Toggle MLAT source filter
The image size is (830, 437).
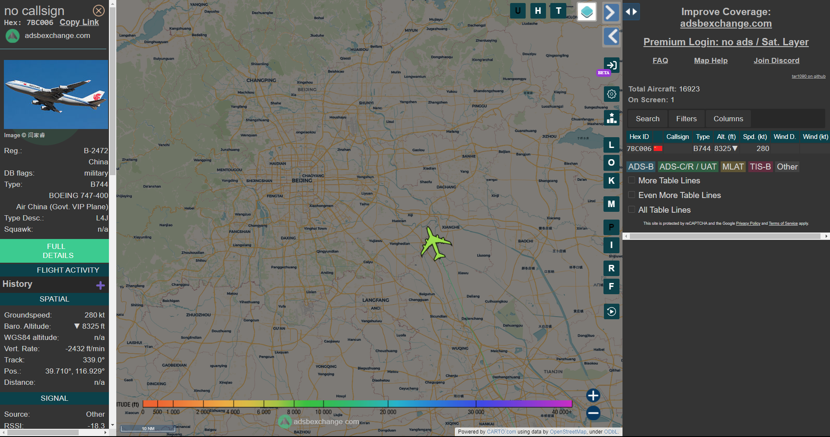coord(733,167)
